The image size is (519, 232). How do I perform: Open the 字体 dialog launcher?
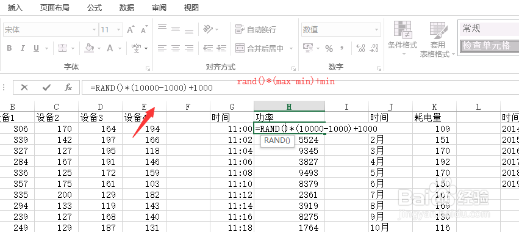[x=148, y=68]
